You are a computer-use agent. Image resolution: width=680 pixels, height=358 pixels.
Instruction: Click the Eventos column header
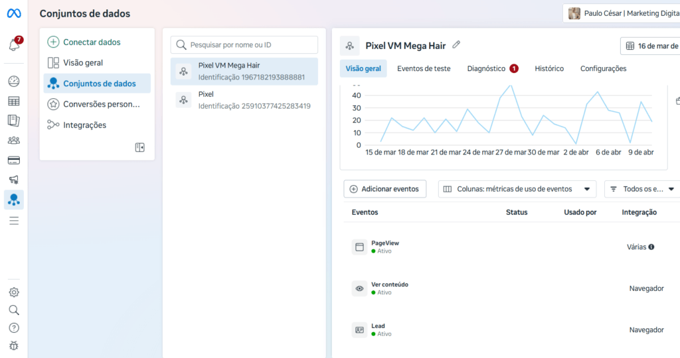tap(365, 212)
